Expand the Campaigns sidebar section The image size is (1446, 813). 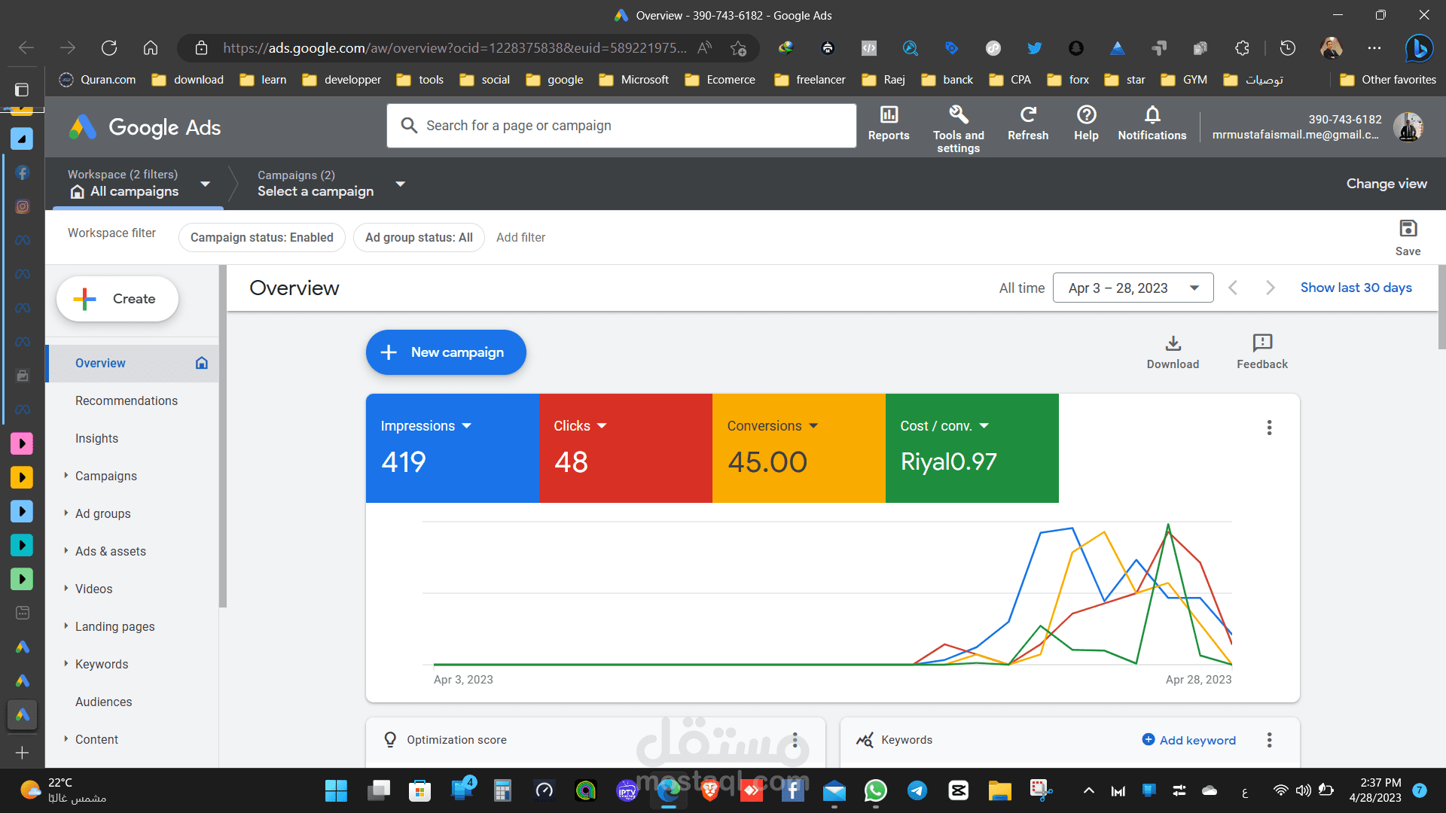pos(66,475)
